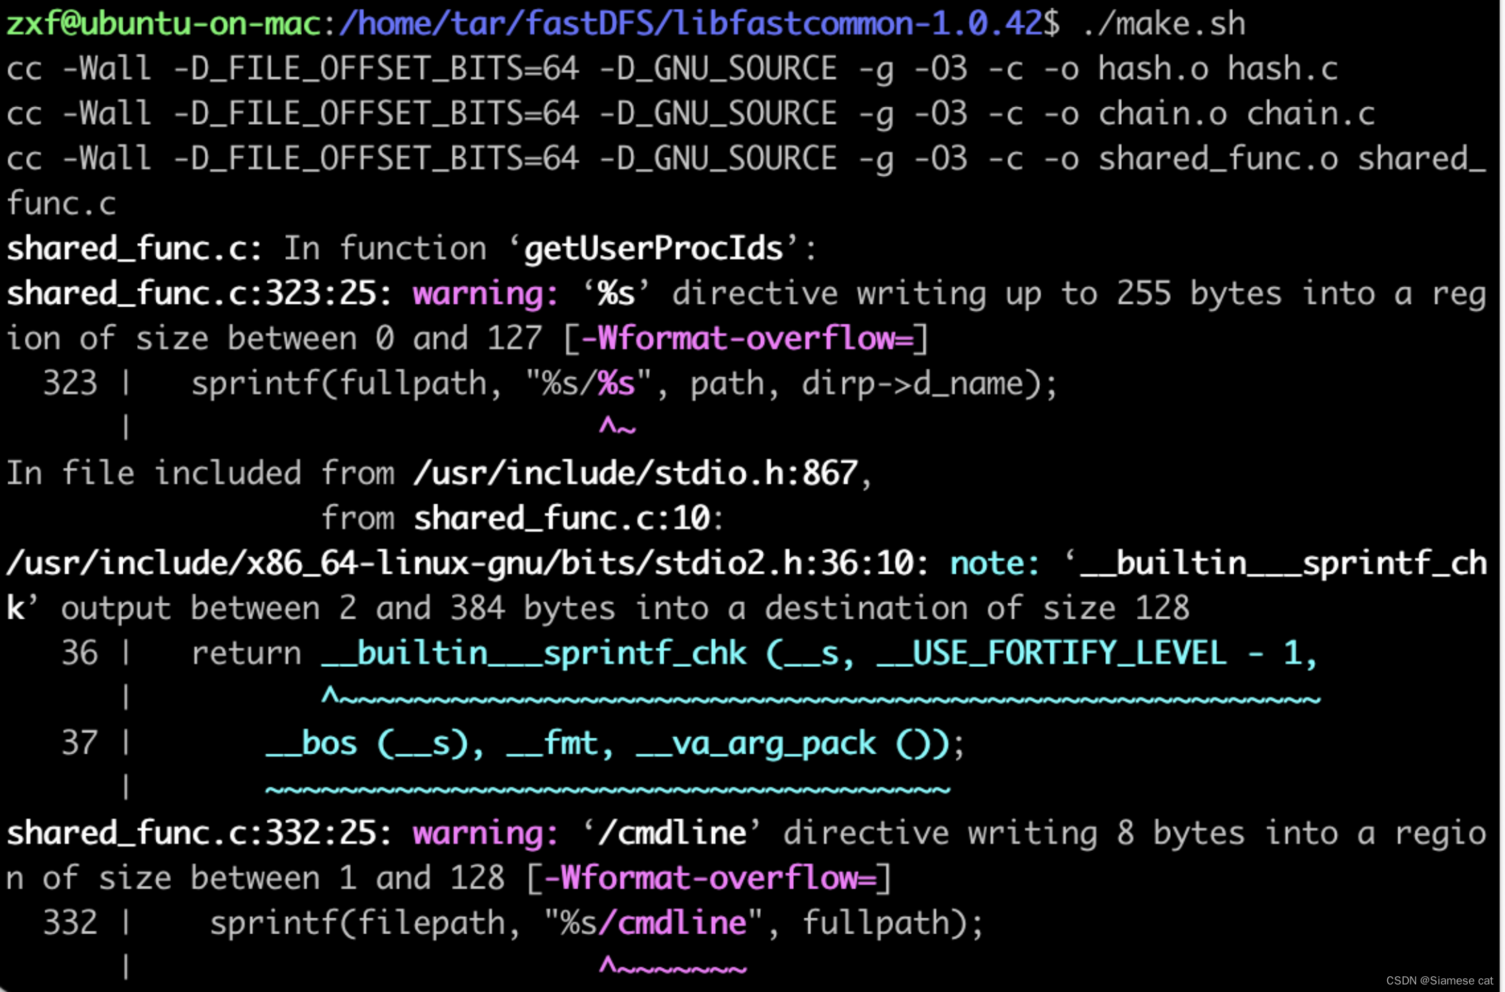Click the /usr/include/stdio.h:867 path
1505x992 pixels.
click(x=635, y=474)
